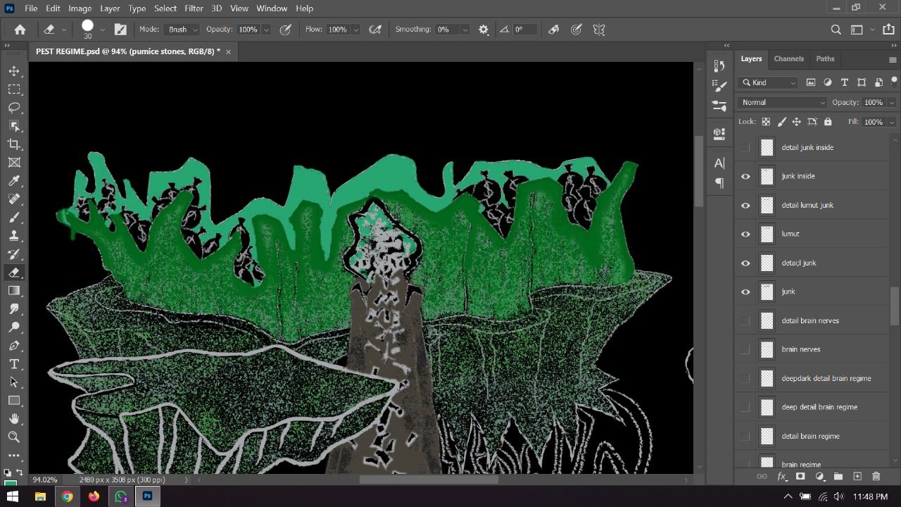Open the eraser Mode dropdown
Screen dimensions: 901x507
point(182,30)
